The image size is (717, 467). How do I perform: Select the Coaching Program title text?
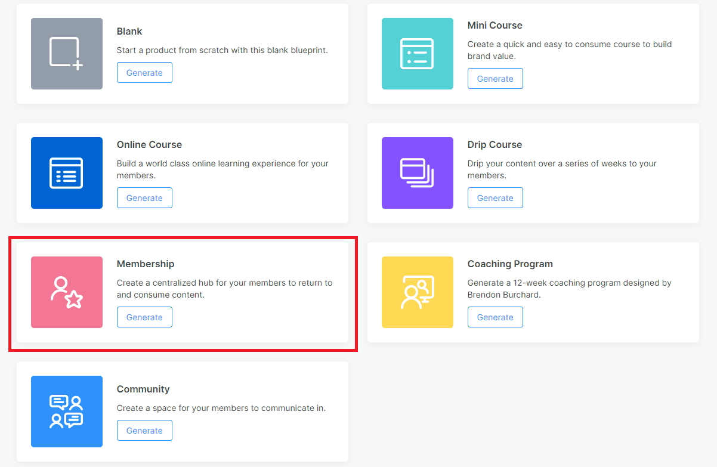click(x=510, y=264)
